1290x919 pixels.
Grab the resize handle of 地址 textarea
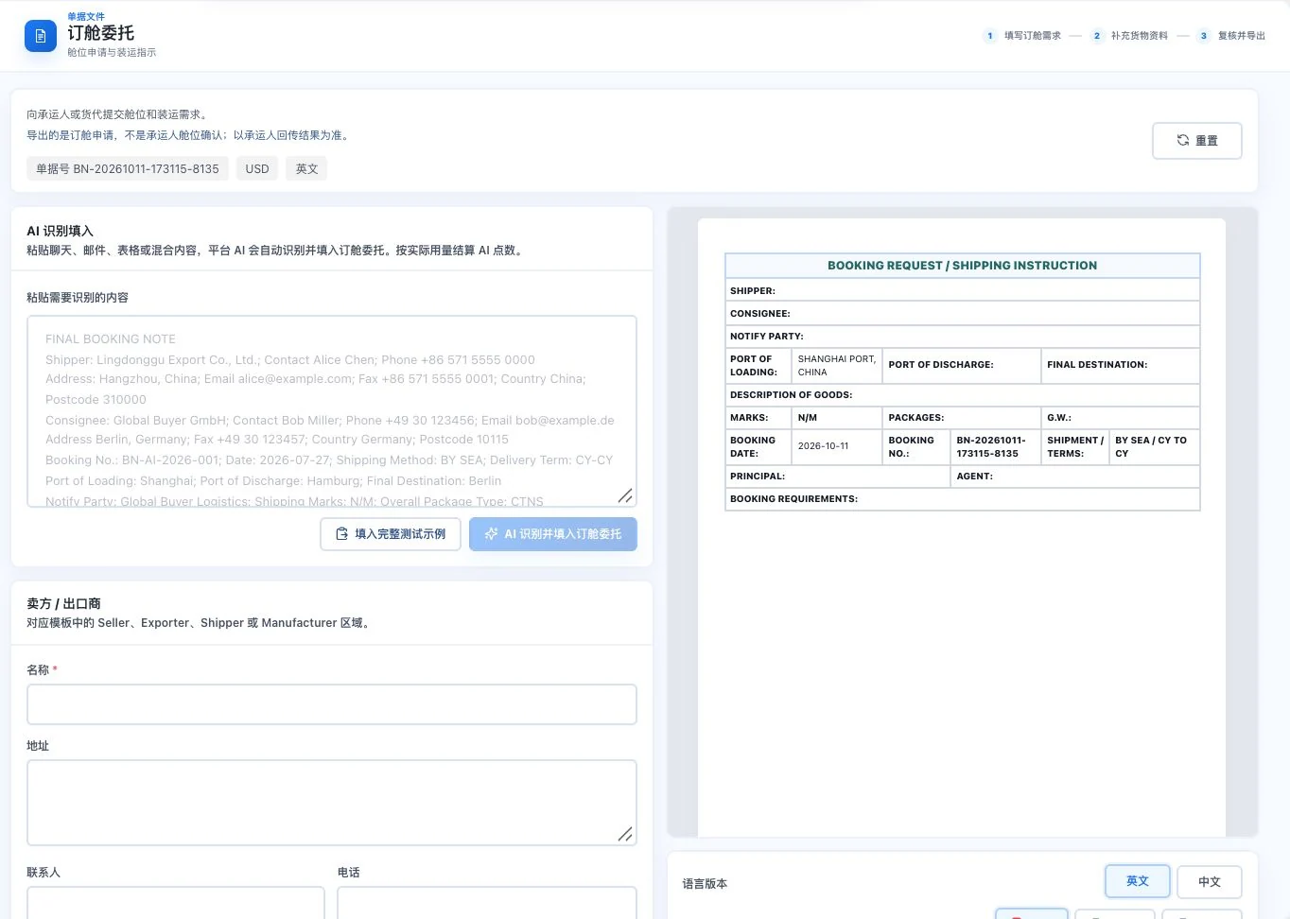click(625, 834)
